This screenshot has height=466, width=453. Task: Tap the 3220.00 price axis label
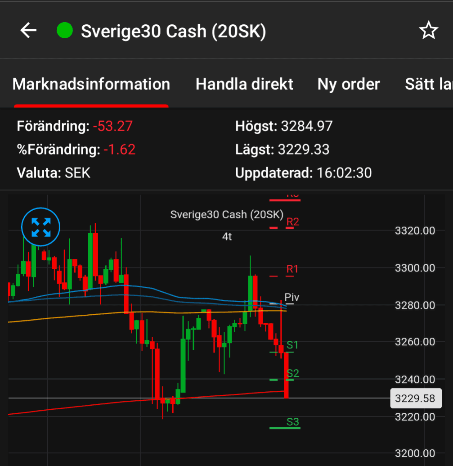click(415, 417)
